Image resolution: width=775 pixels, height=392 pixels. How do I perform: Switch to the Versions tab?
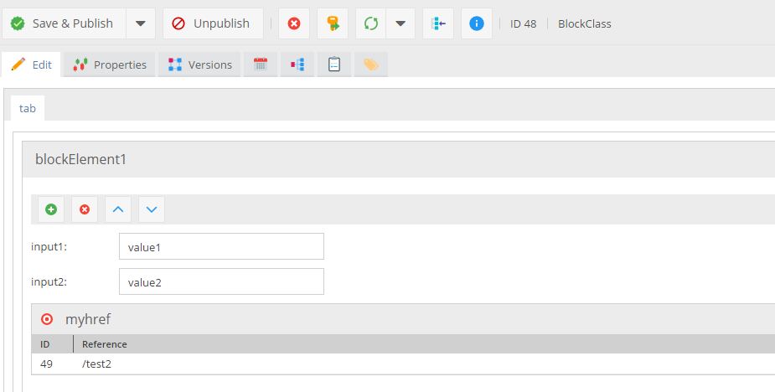click(x=200, y=64)
